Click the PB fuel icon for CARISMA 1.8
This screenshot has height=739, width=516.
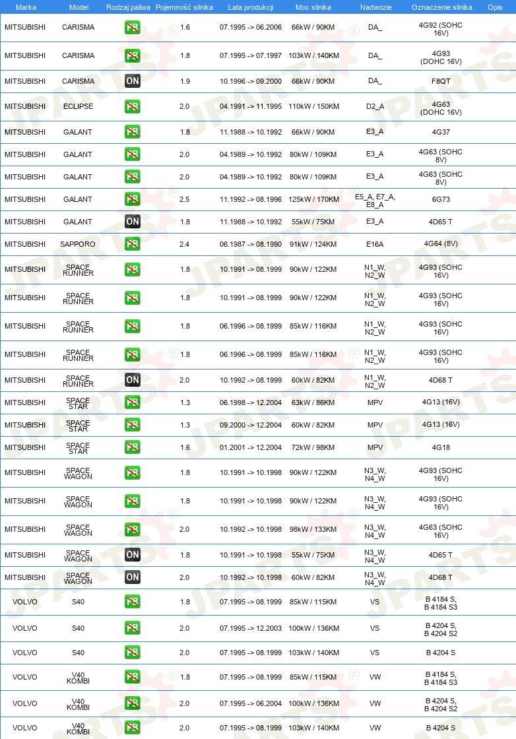[133, 55]
